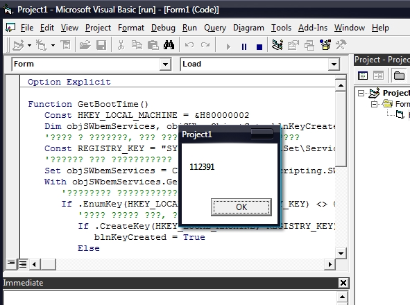Open the Object Browser toolbar icon
Screen dimensions: 410x305
pos(325,45)
